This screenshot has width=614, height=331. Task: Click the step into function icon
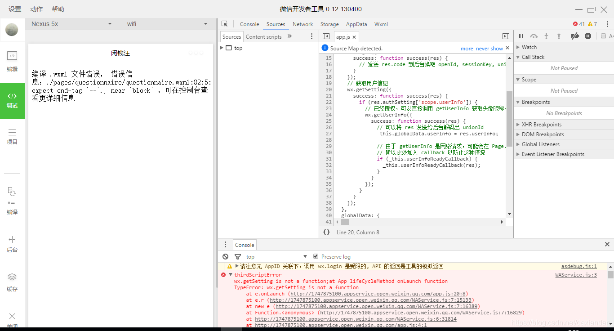(x=546, y=36)
